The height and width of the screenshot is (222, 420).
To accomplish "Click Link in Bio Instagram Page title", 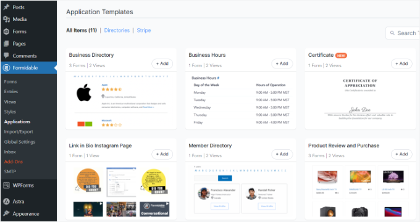I will [x=100, y=146].
